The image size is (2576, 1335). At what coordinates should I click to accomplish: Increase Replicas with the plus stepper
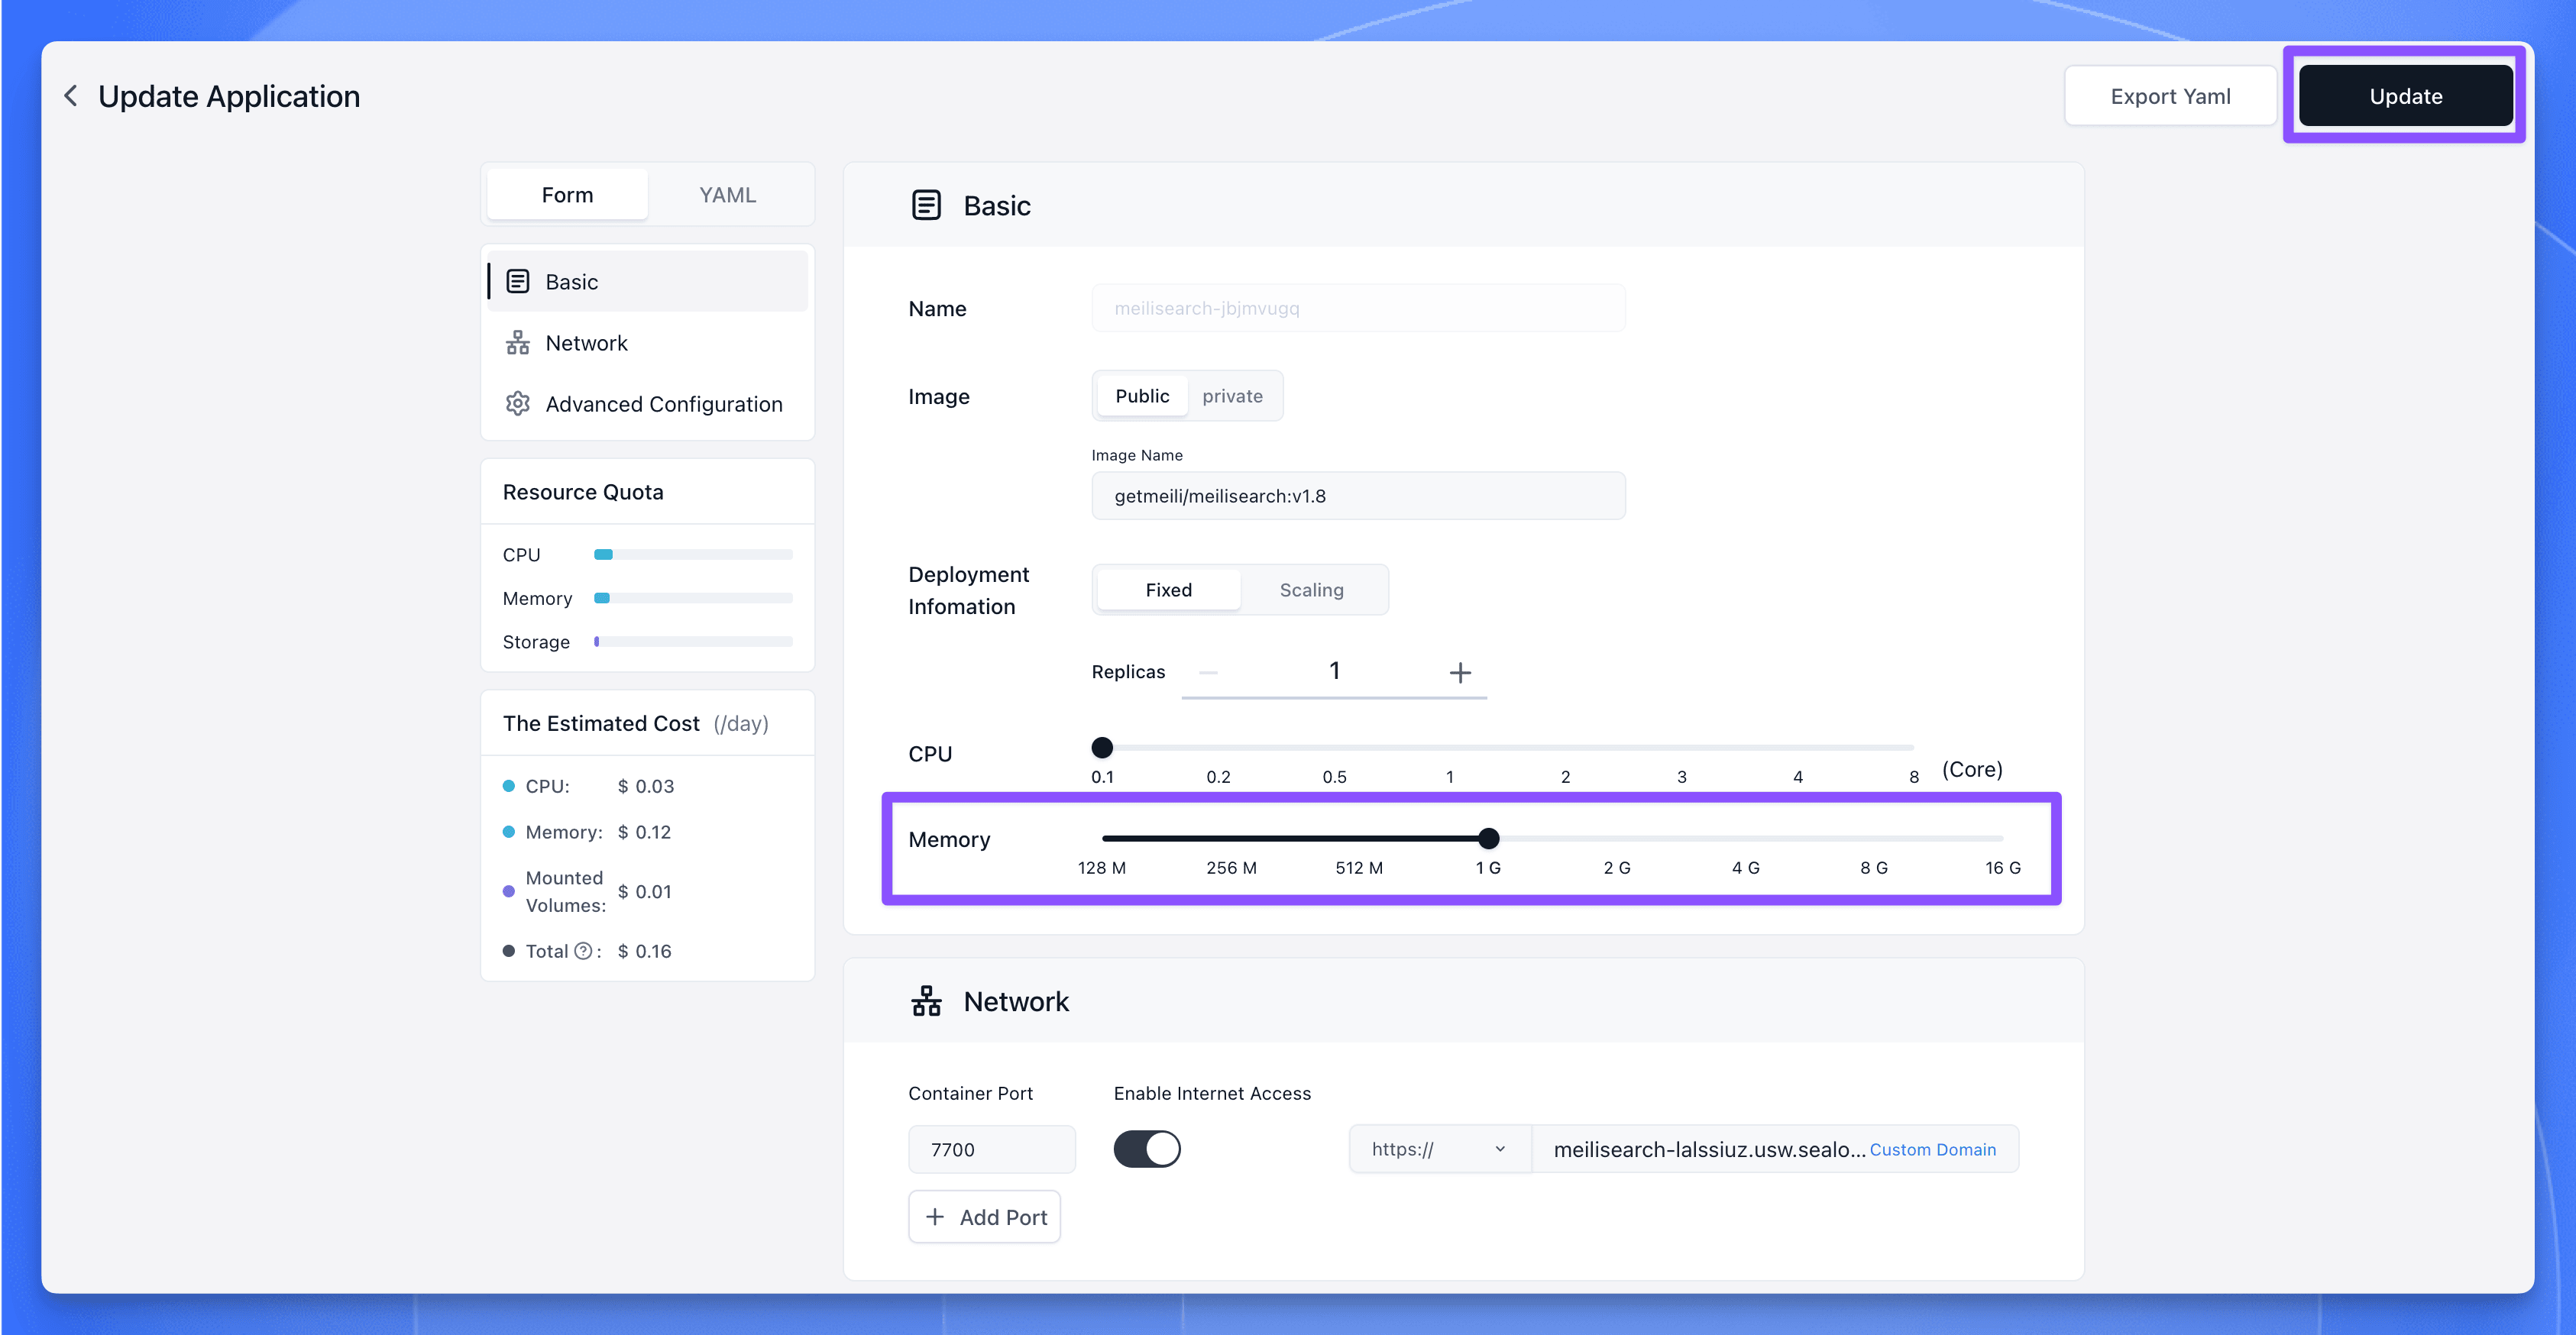pyautogui.click(x=1460, y=671)
